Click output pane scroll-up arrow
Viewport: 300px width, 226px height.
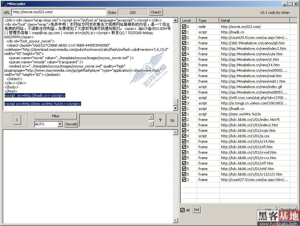[176, 132]
